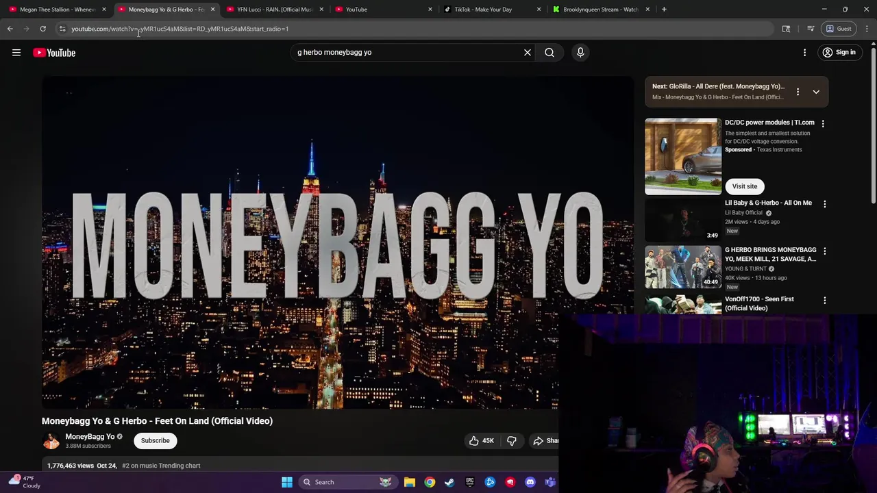Click the Share arrow button
The image size is (877, 493).
(x=545, y=441)
